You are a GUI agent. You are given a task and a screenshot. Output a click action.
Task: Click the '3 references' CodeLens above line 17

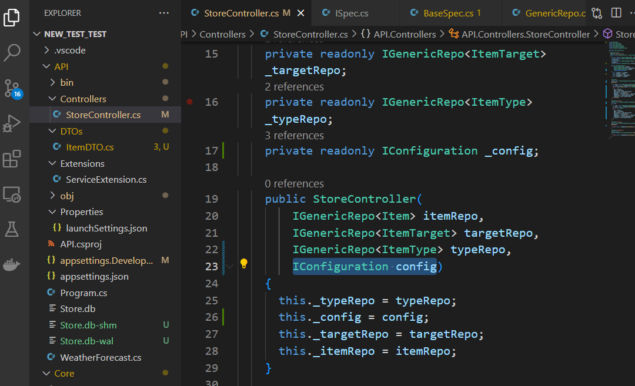[295, 135]
